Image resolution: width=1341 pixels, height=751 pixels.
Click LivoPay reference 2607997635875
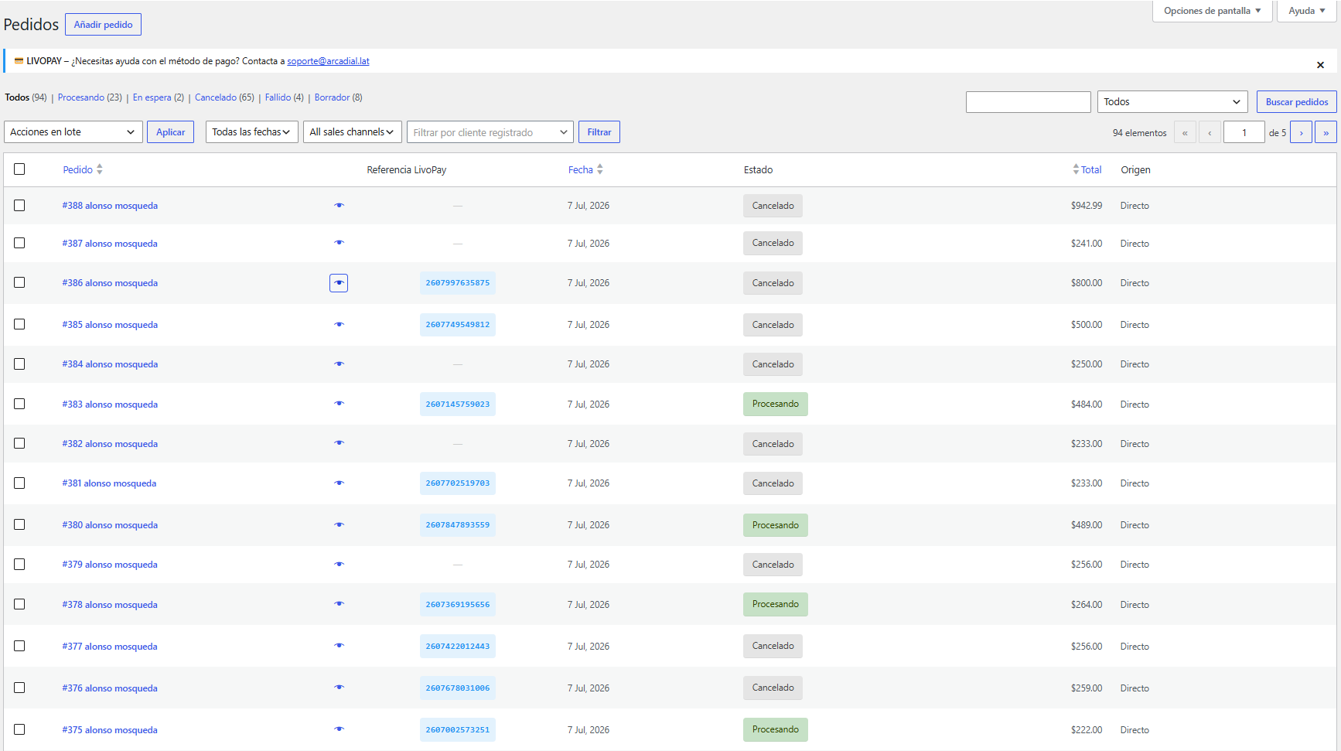458,283
